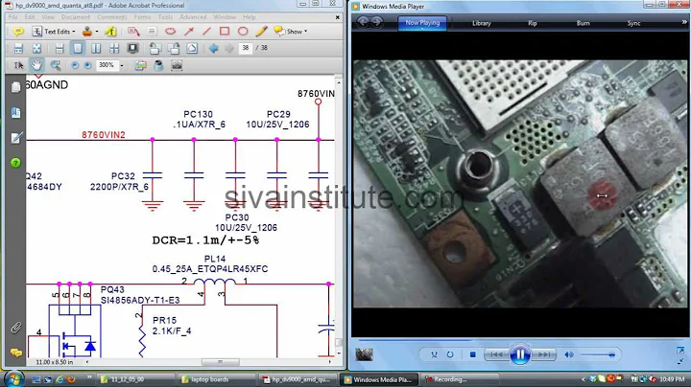This screenshot has height=387, width=691.
Task: Rotate the page counterclockwise
Action: (155, 48)
